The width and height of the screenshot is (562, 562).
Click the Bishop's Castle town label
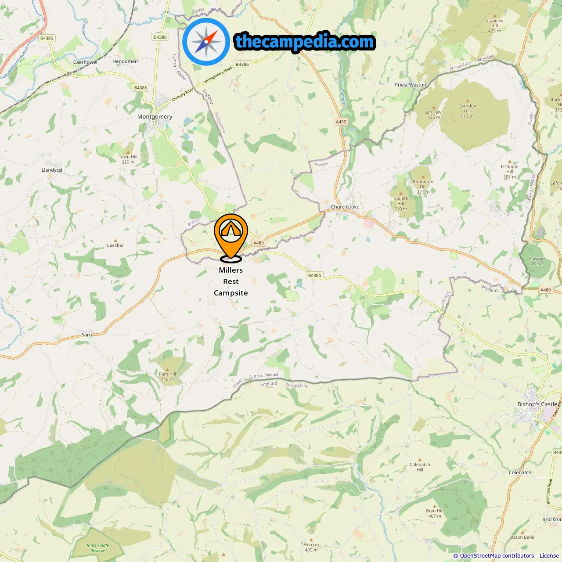click(537, 404)
